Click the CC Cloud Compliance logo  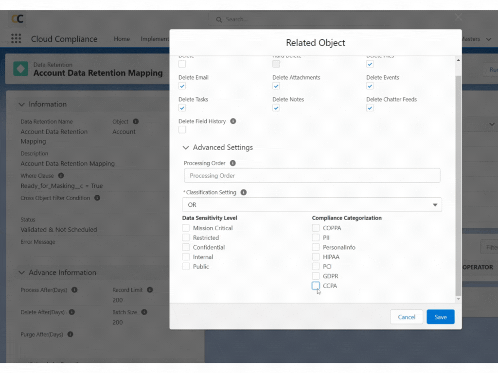click(x=17, y=18)
